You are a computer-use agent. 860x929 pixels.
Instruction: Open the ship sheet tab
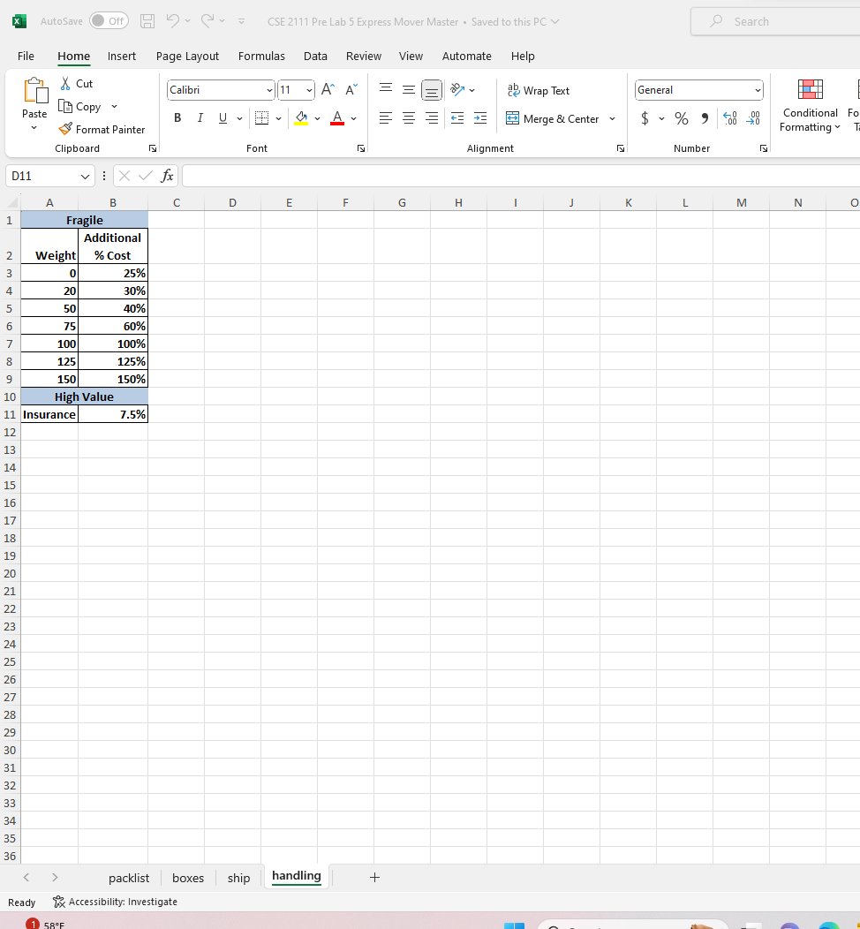pyautogui.click(x=238, y=878)
